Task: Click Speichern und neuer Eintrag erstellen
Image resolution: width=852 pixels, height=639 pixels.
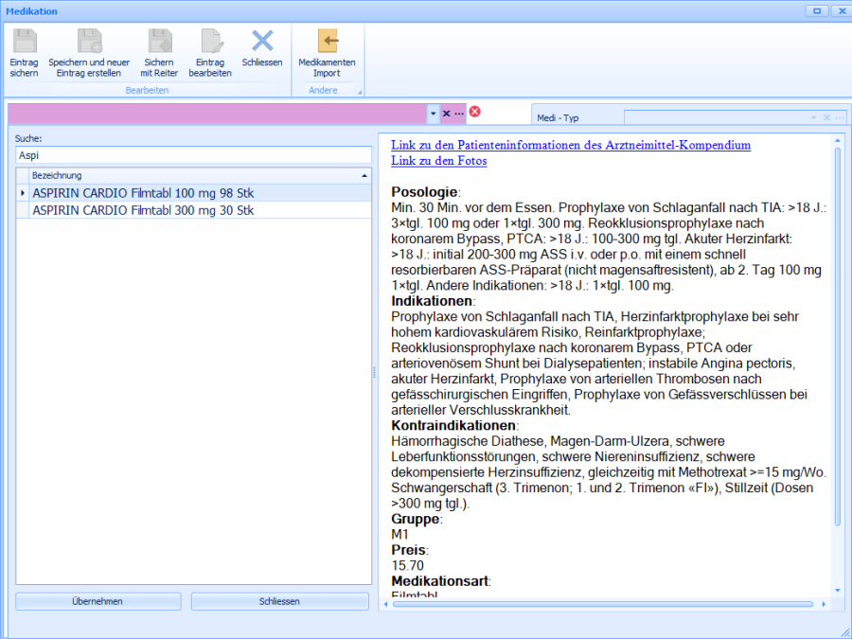Action: [89, 53]
